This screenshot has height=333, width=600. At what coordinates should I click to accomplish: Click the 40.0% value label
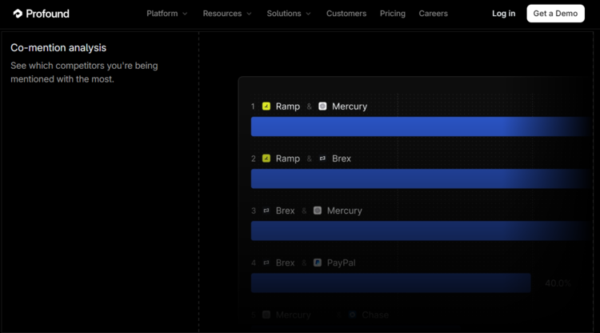558,283
